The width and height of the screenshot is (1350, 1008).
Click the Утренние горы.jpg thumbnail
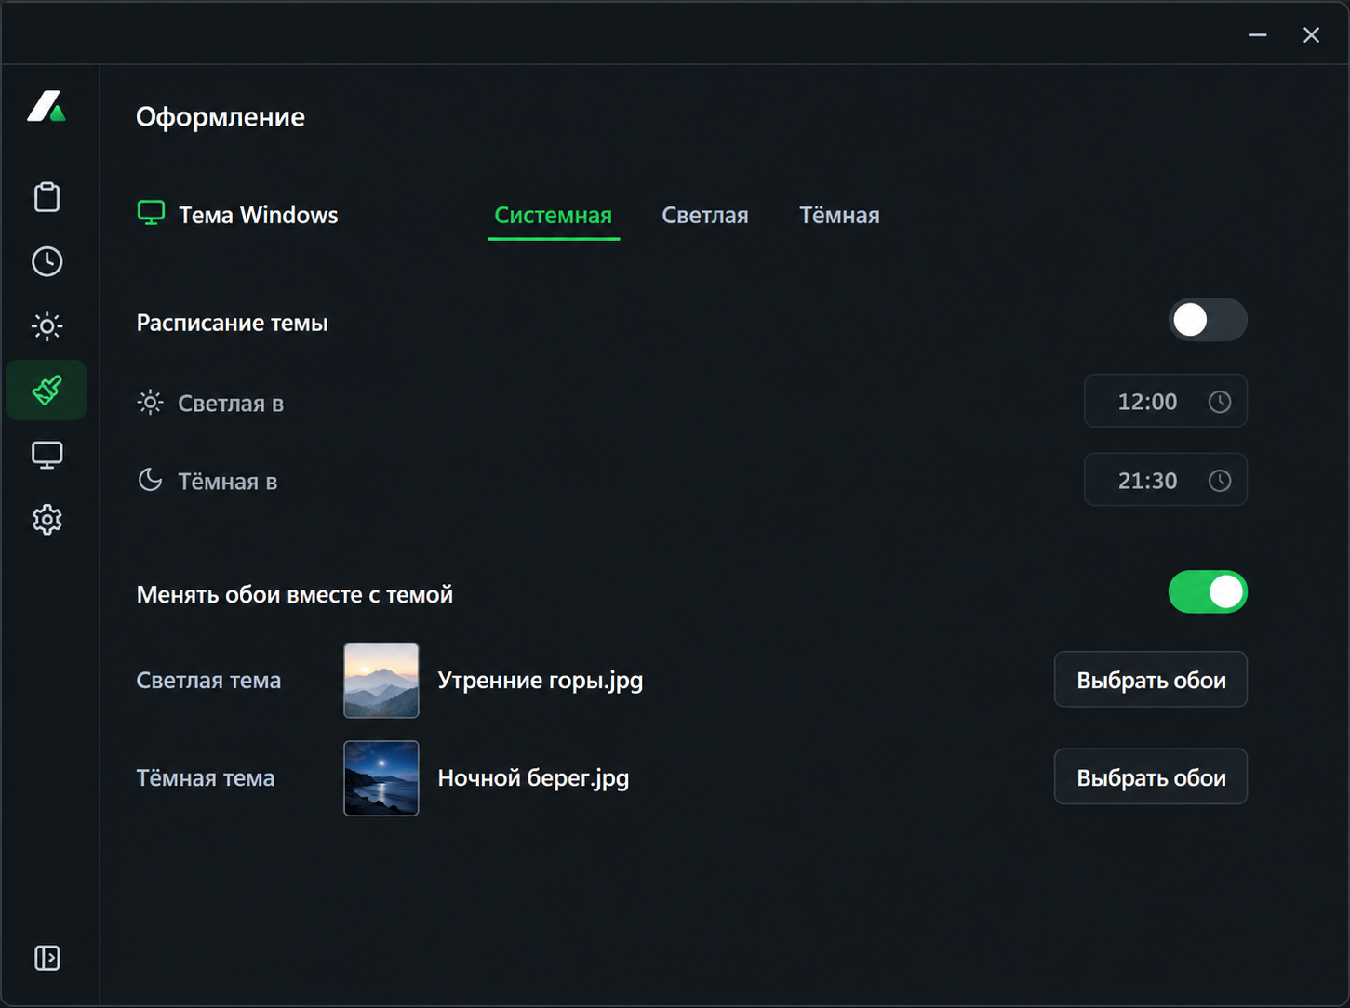click(381, 681)
